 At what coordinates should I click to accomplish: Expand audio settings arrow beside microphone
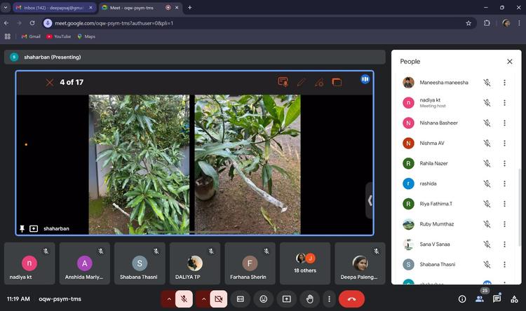(x=168, y=298)
